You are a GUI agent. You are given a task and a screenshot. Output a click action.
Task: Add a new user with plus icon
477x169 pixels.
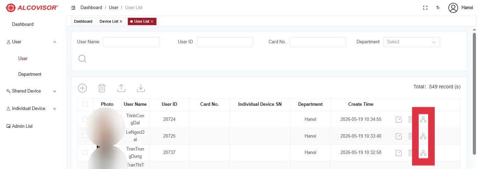pos(82,88)
